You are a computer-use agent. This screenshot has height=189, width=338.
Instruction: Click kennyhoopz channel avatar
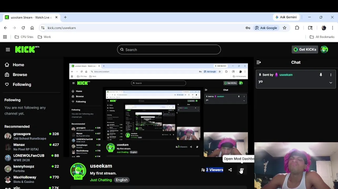tap(8, 169)
